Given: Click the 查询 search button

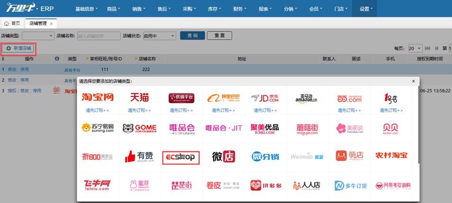Looking at the screenshot, I should point(193,35).
